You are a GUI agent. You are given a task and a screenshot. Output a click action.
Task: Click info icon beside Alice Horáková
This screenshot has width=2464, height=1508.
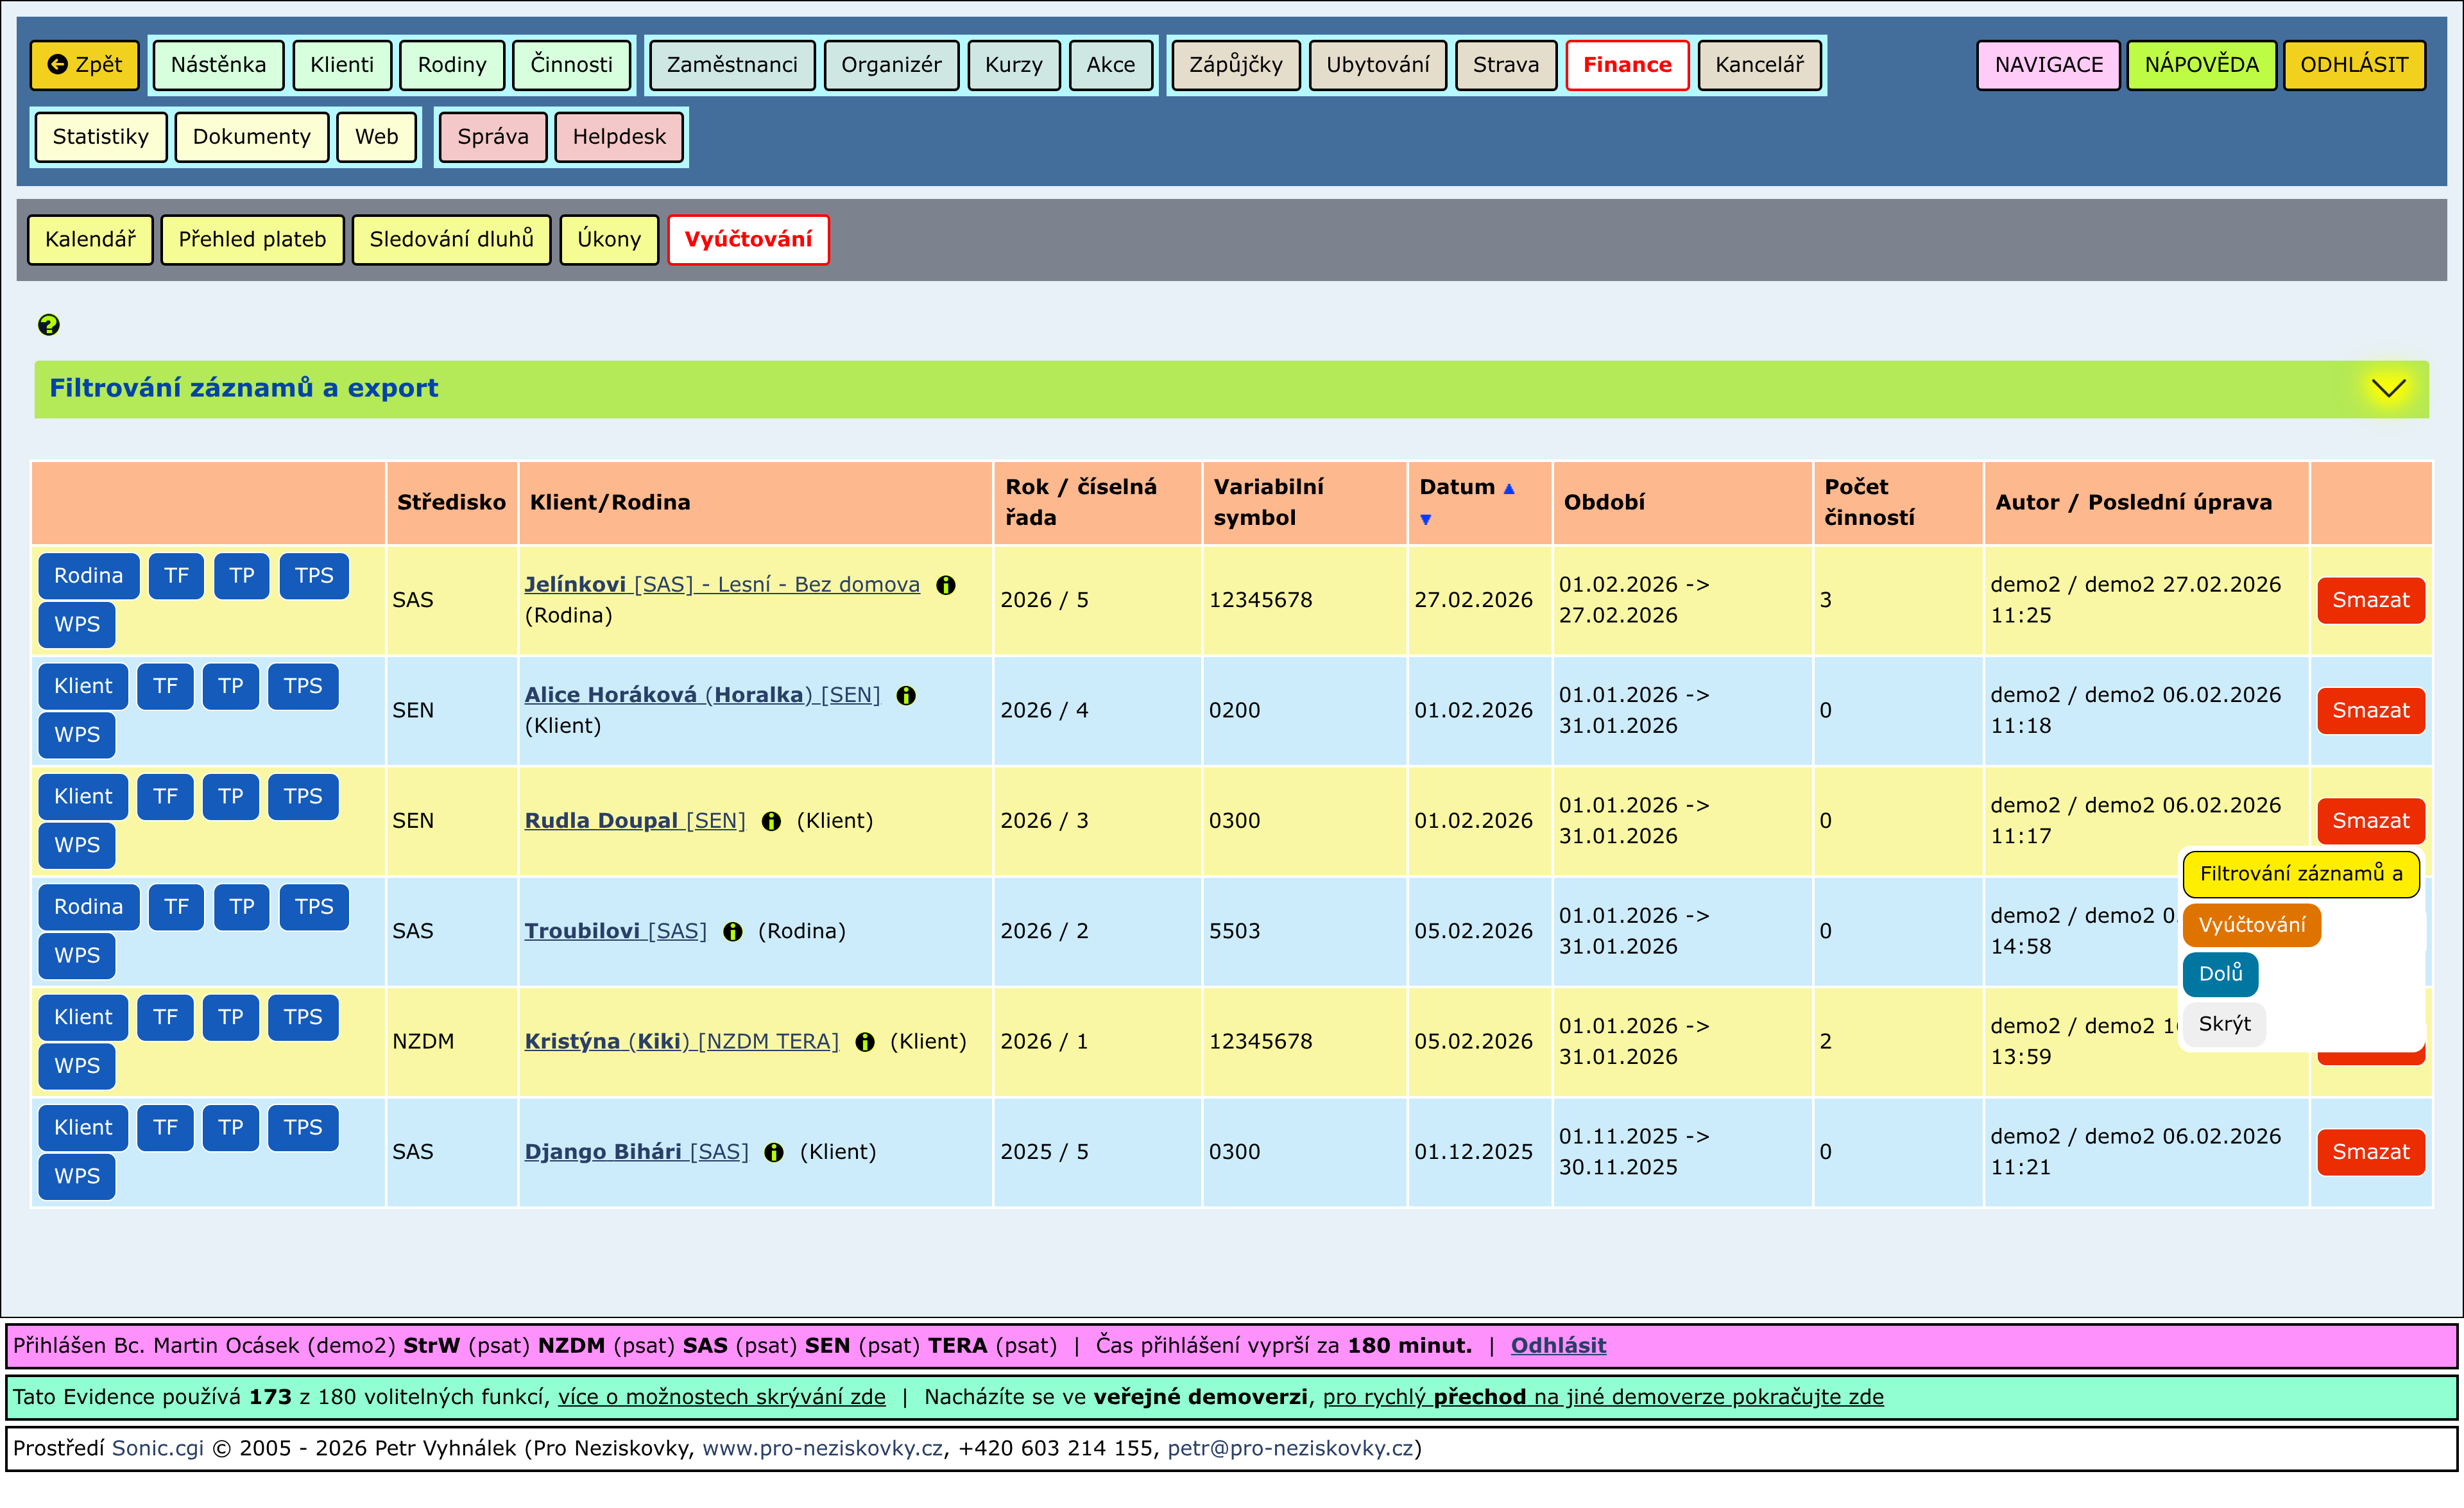[906, 696]
